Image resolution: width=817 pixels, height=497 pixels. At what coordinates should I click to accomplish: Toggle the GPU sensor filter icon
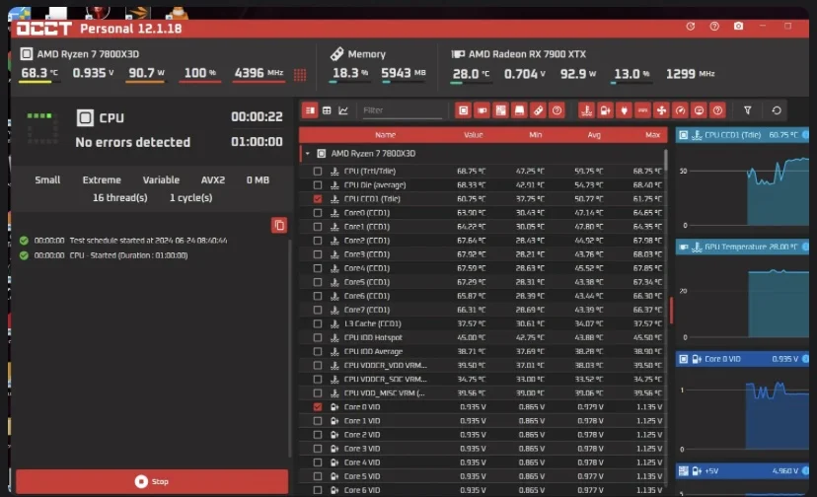coord(482,110)
